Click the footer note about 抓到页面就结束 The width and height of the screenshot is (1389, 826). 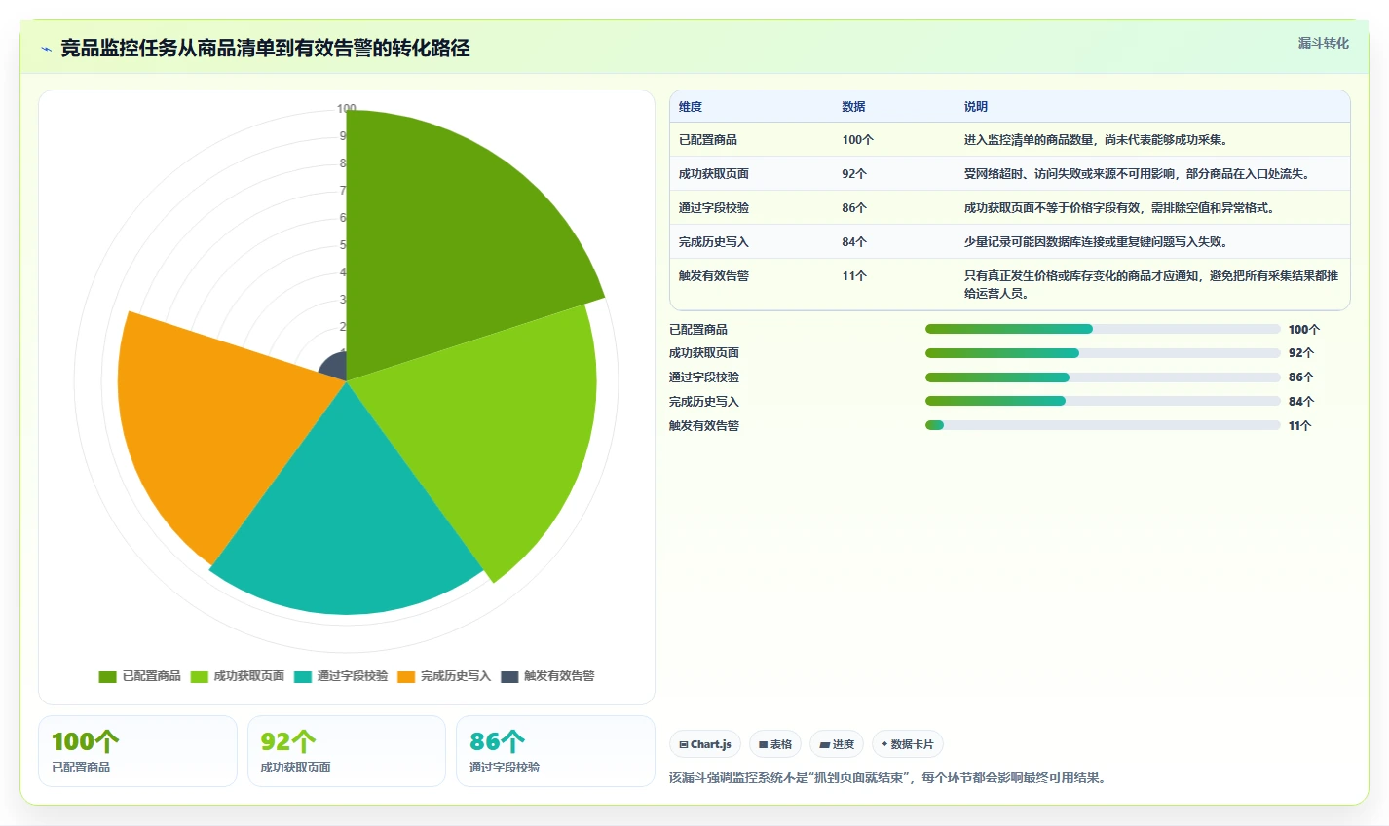[x=887, y=777]
